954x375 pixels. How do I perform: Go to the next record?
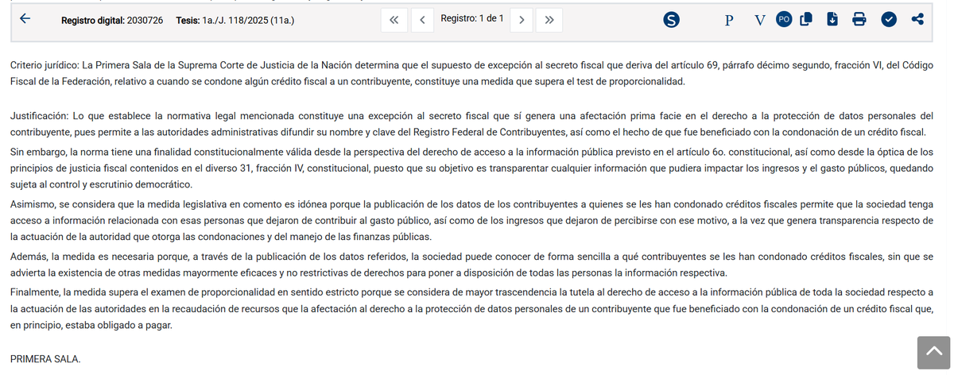click(521, 20)
